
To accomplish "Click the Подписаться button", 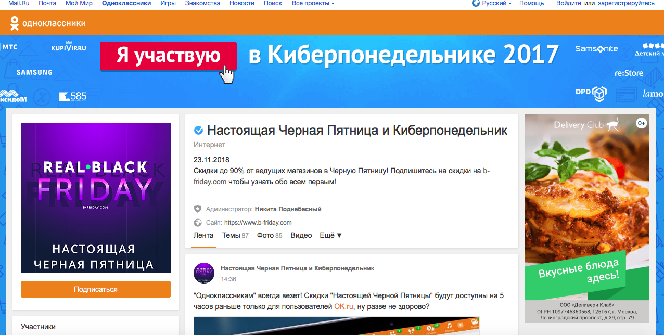I will point(96,289).
